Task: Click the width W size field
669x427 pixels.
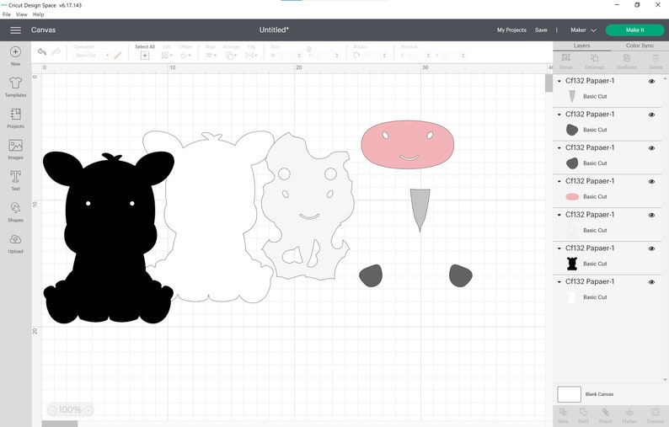Action: pos(289,56)
